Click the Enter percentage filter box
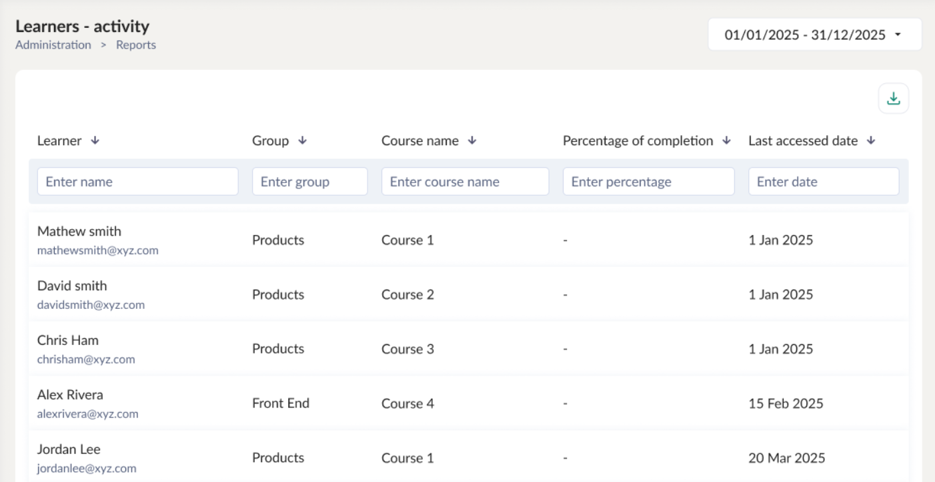935x482 pixels. (648, 181)
